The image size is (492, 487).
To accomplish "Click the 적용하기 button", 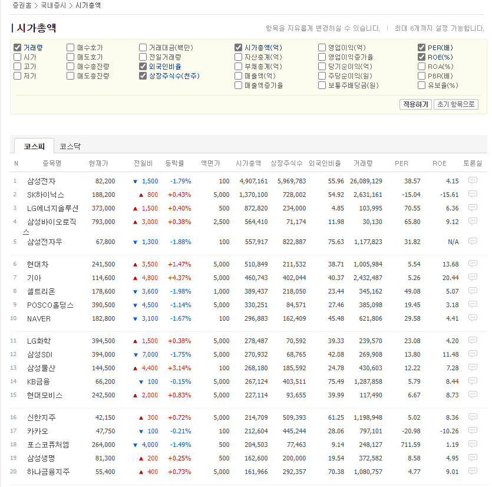I will [415, 104].
